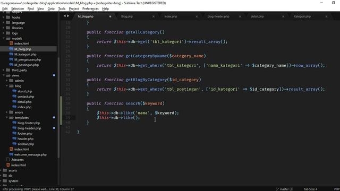Open header.php in templates

[x=25, y=139]
